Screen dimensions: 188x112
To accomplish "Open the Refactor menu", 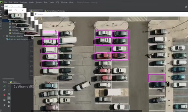I will tap(39, 2).
